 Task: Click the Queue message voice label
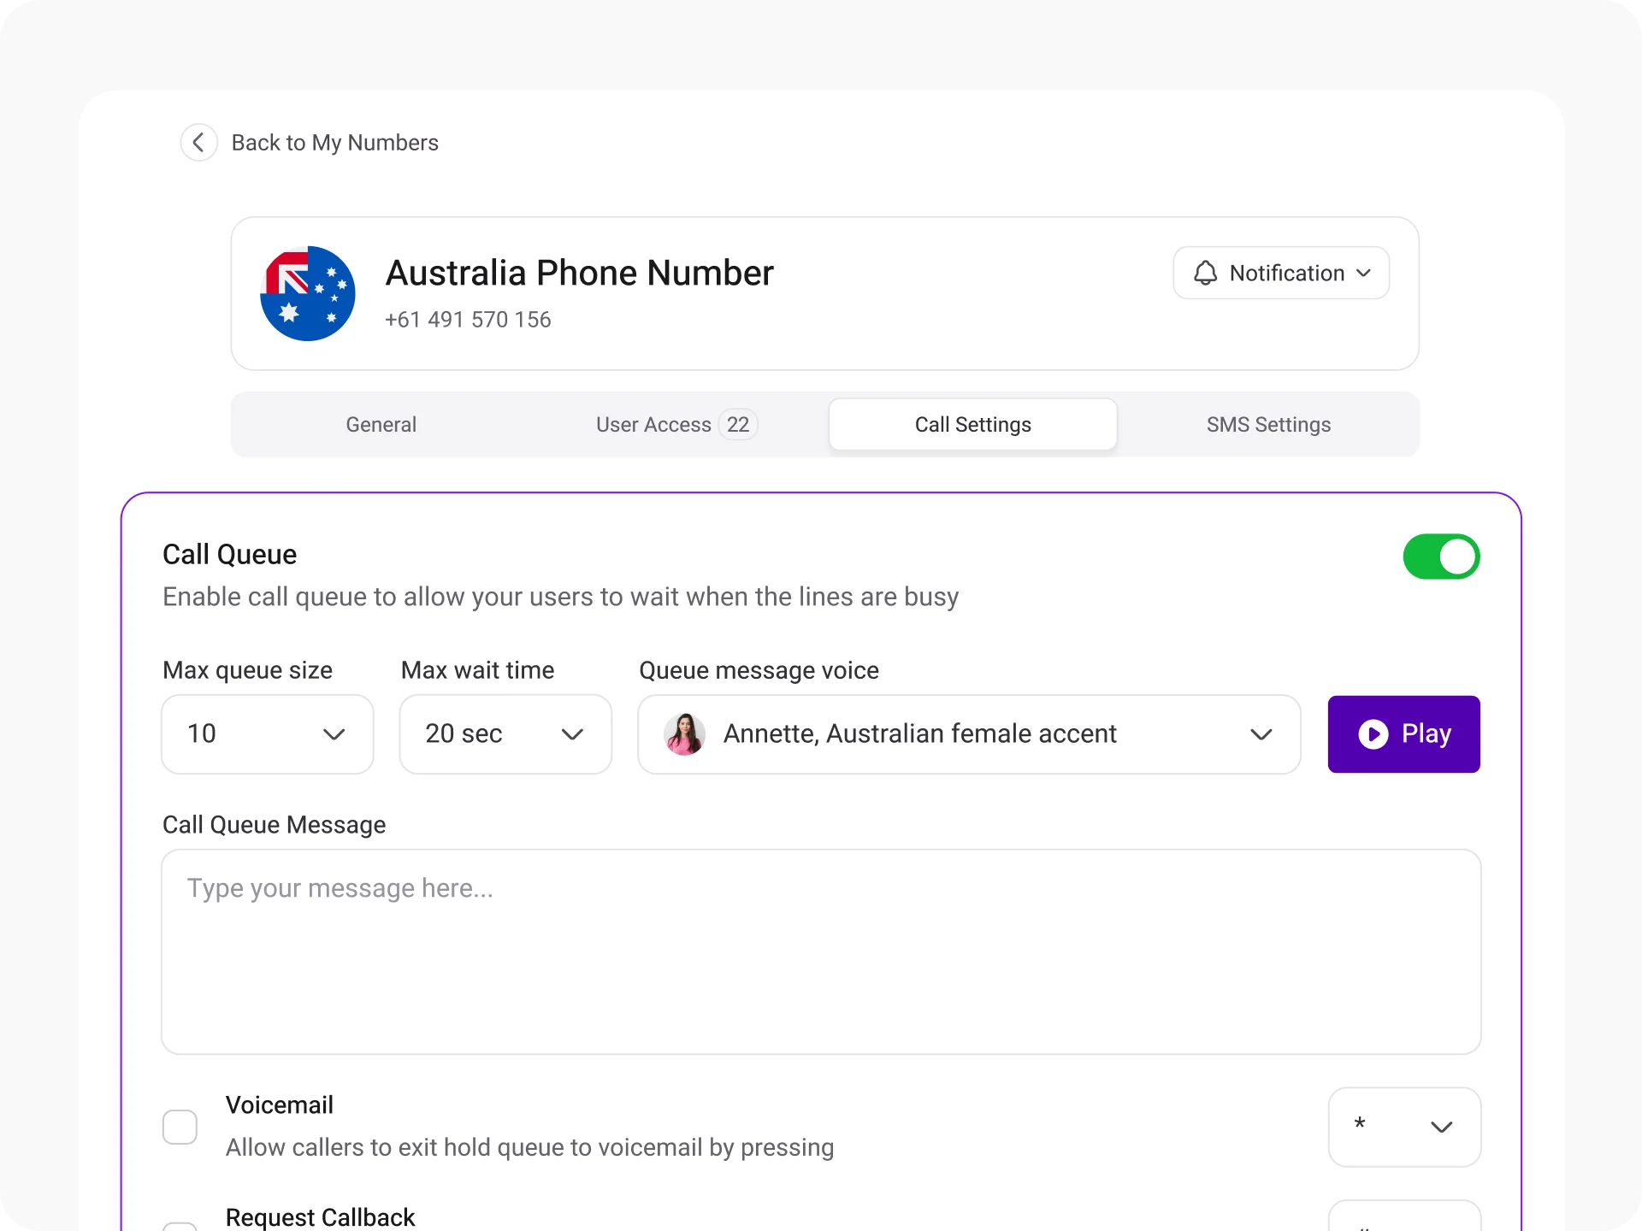[759, 670]
